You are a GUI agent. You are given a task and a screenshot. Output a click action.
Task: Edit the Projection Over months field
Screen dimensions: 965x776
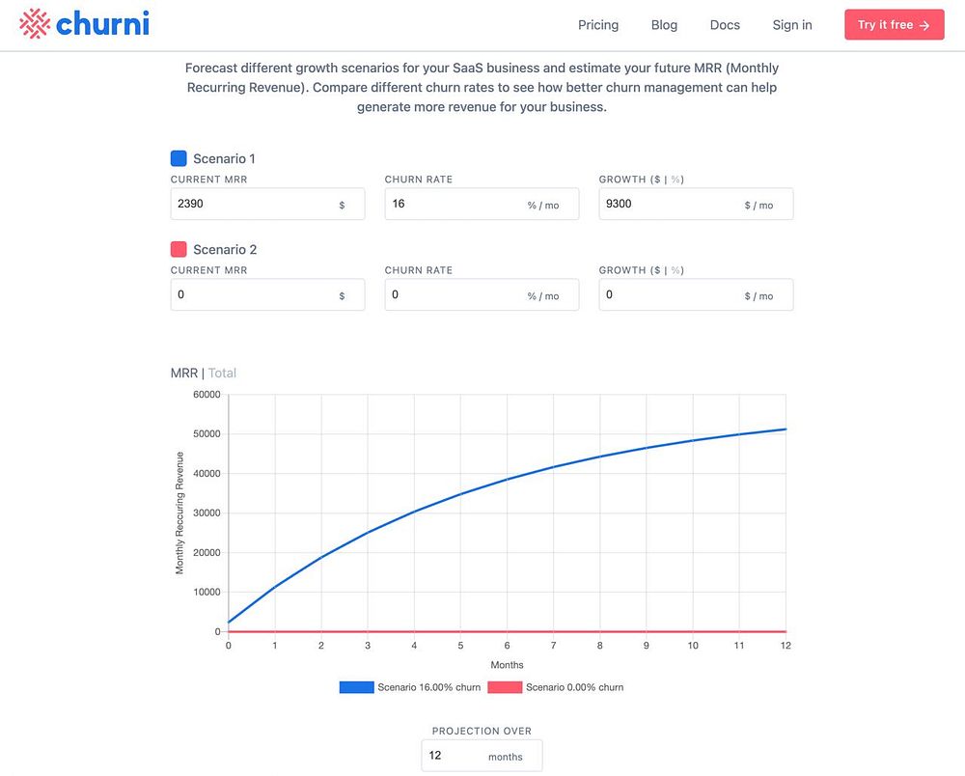(482, 755)
